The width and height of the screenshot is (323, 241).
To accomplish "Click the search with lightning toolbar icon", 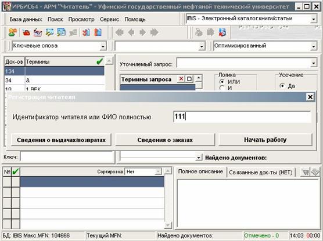I will [x=49, y=32].
